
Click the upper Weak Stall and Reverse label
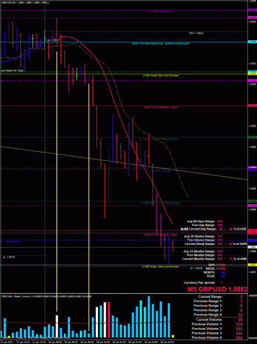(x=161, y=75)
